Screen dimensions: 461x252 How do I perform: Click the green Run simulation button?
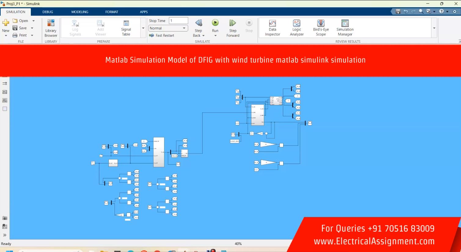215,23
